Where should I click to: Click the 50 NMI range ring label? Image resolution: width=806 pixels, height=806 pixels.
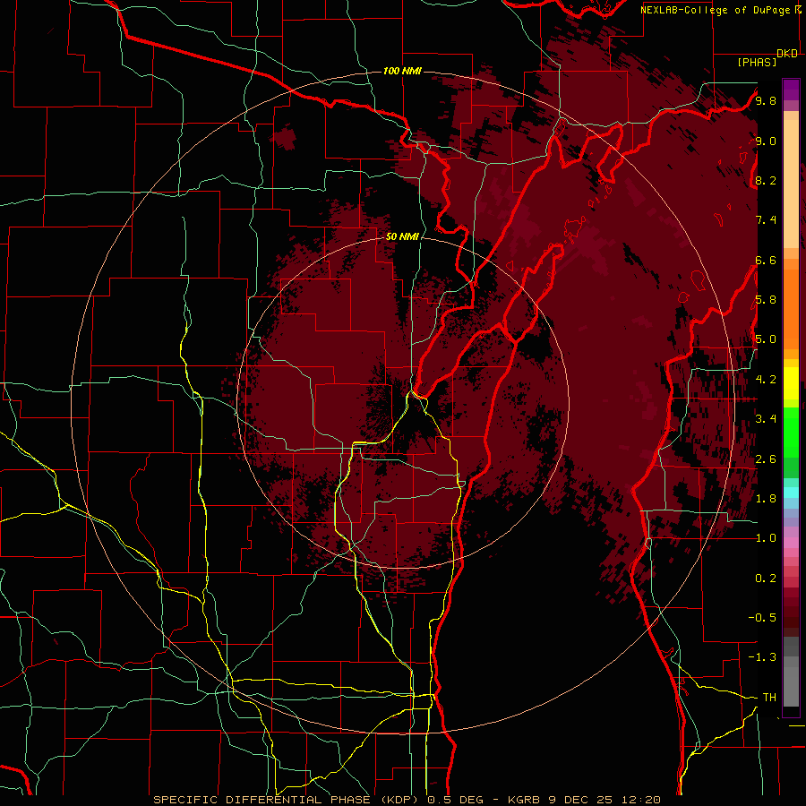coord(402,236)
